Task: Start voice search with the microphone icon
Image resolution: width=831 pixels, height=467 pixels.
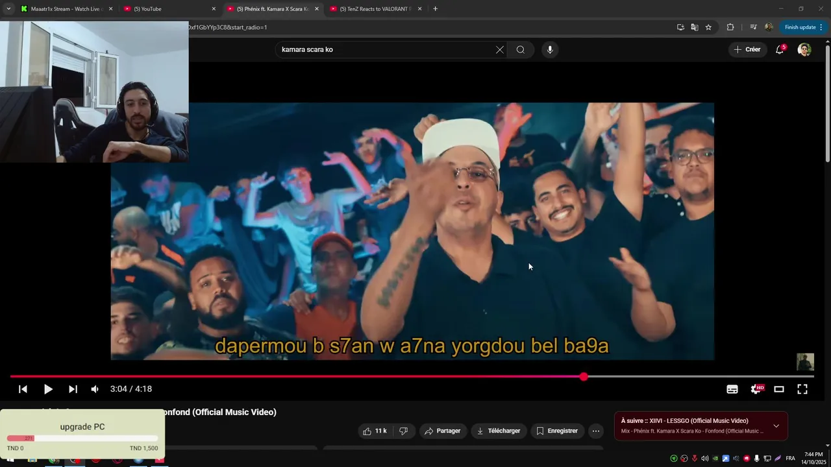Action: [x=550, y=50]
